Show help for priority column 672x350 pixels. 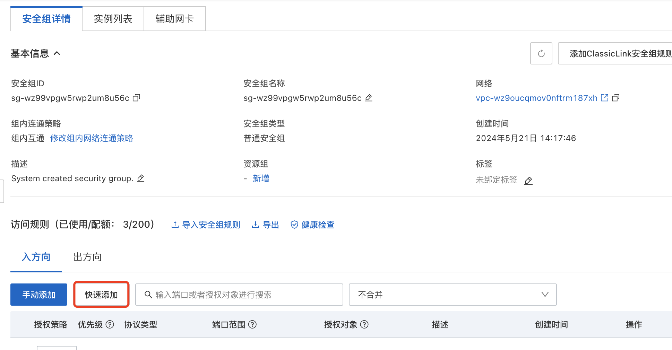pyautogui.click(x=110, y=325)
